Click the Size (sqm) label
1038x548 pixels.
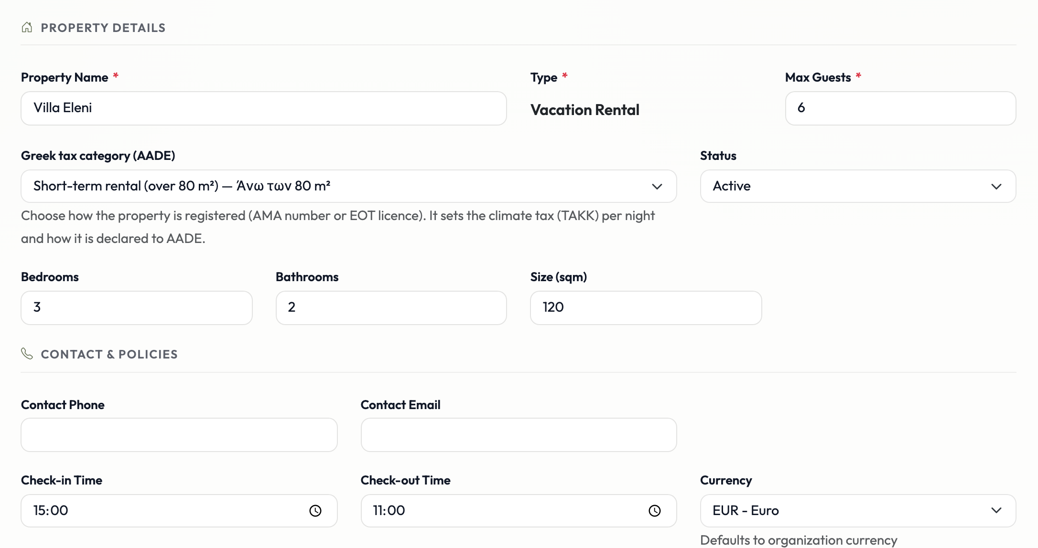[559, 277]
